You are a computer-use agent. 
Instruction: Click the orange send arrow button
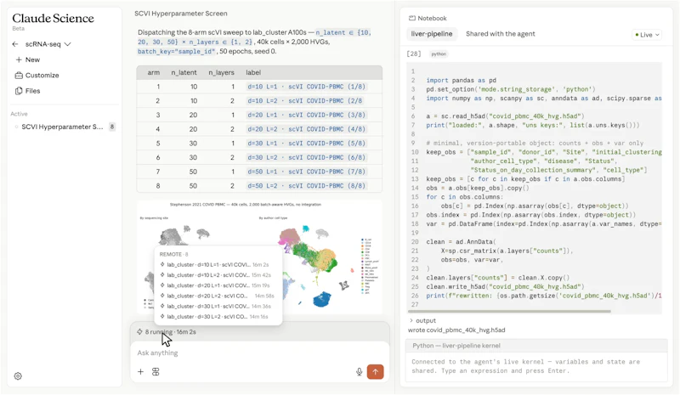pos(375,371)
